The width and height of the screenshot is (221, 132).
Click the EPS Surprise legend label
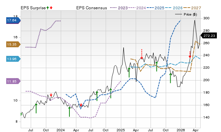pyautogui.click(x=33, y=8)
